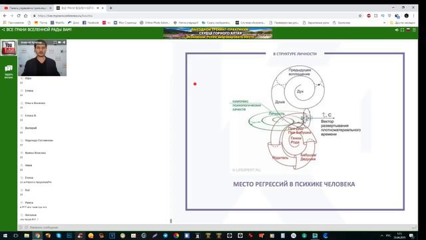Open the Почта bookmark
The image size is (426, 240).
[x=41, y=23]
